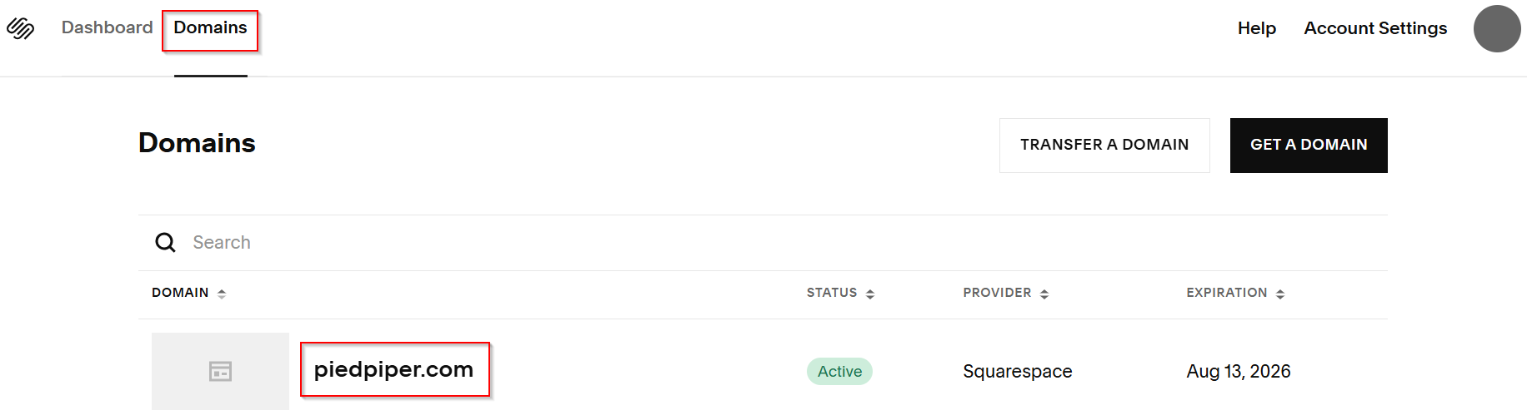Focus the domain Search field
The image size is (1527, 420).
[x=500, y=242]
